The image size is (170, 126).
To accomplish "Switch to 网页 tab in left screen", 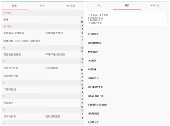I will [42, 6].
